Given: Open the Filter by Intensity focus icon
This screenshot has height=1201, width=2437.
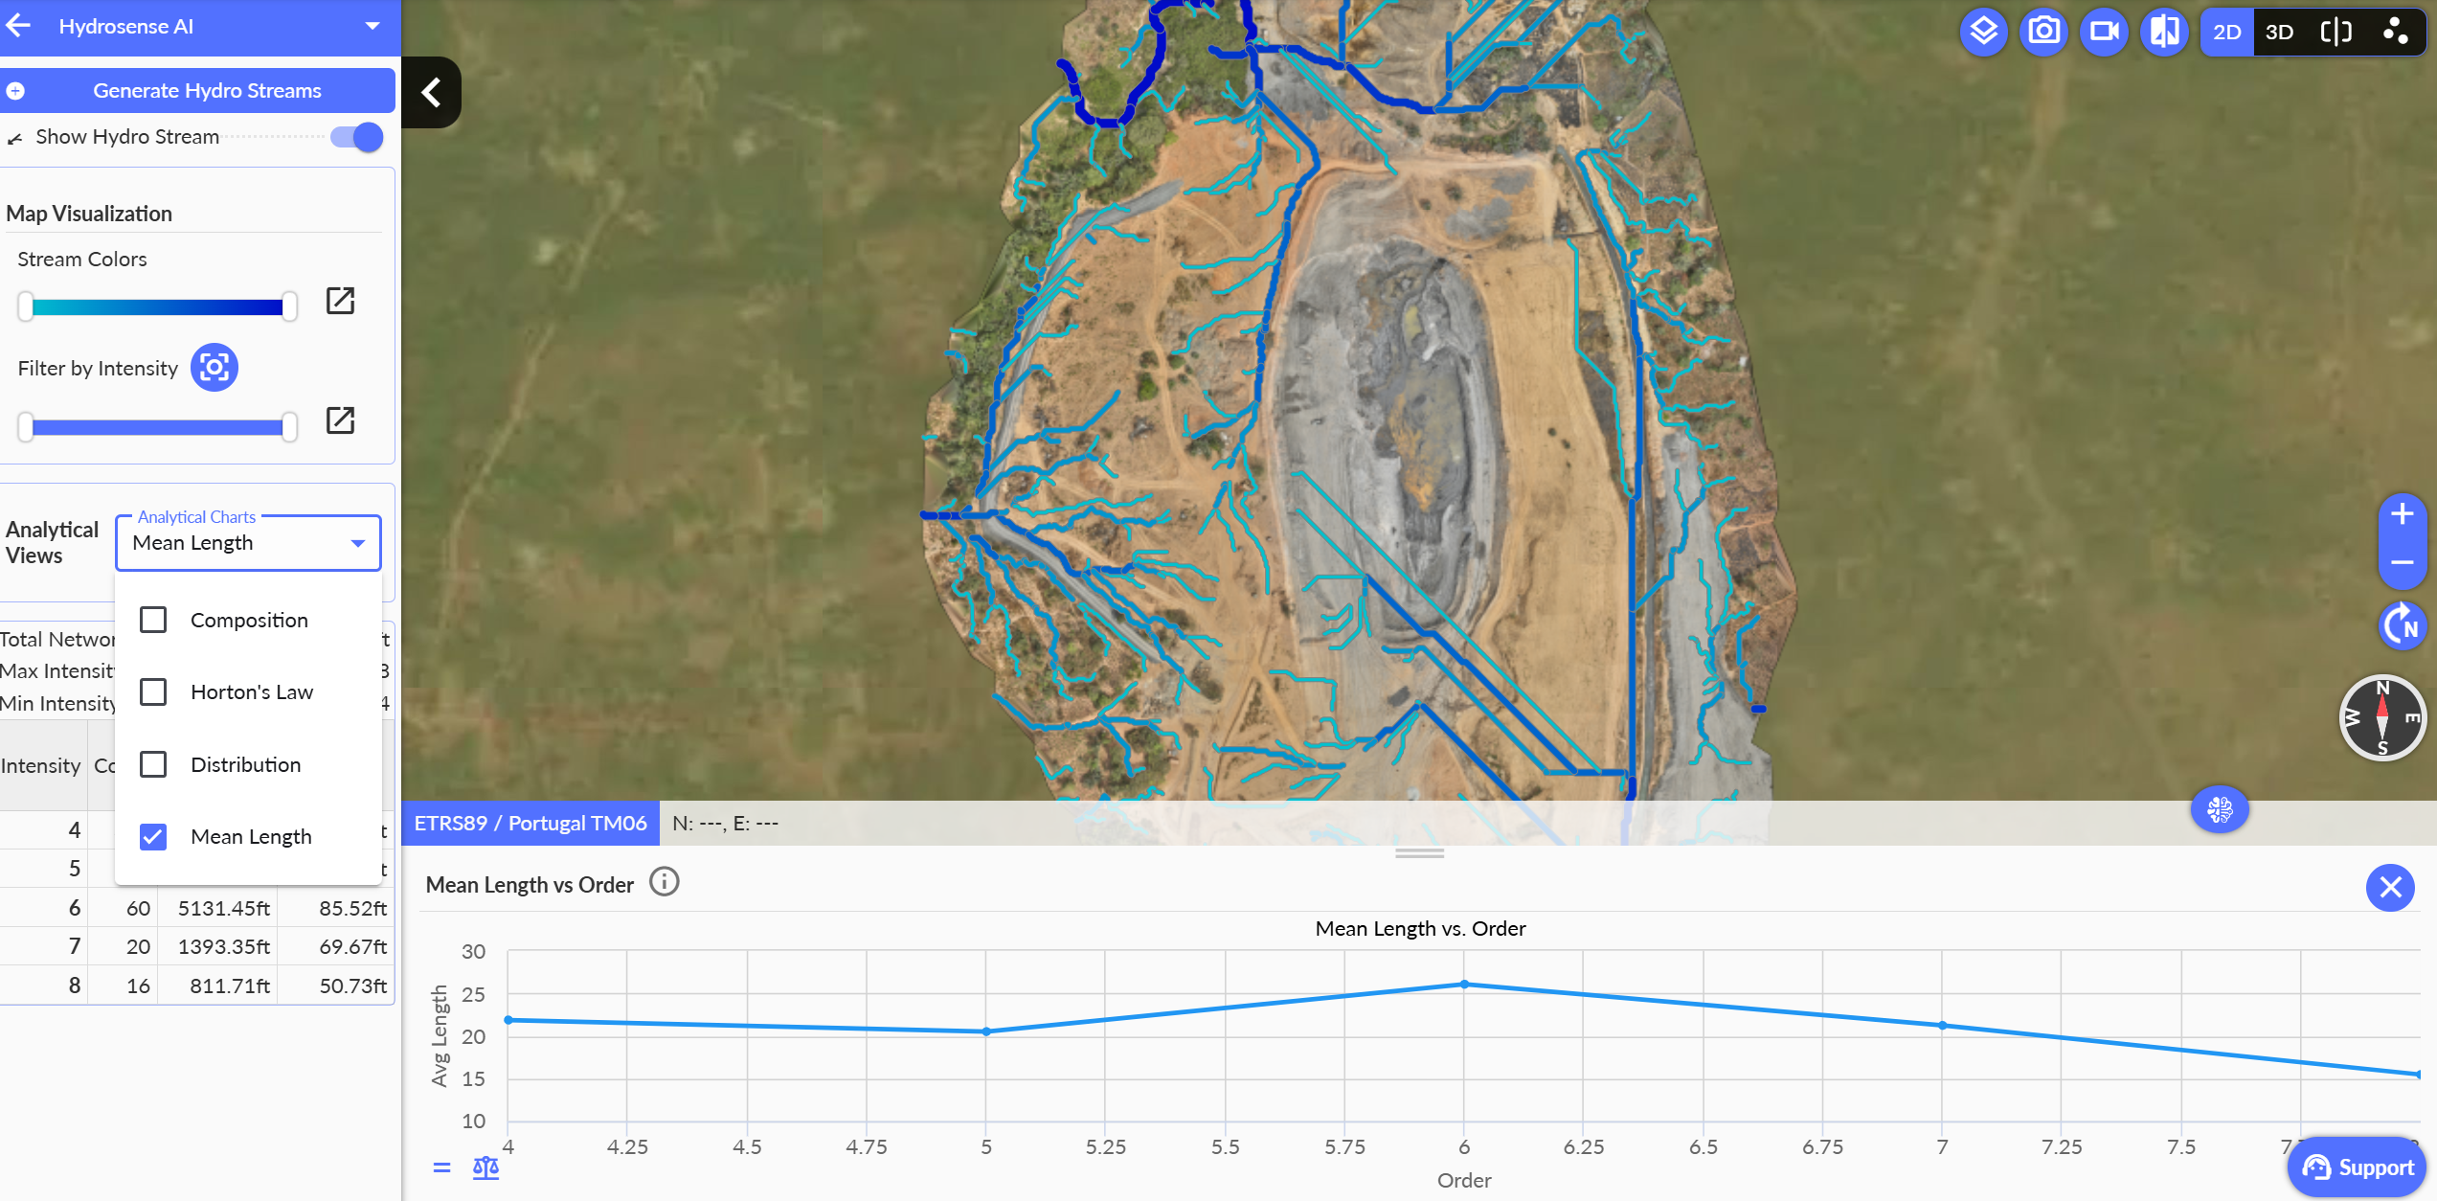Looking at the screenshot, I should pyautogui.click(x=214, y=368).
